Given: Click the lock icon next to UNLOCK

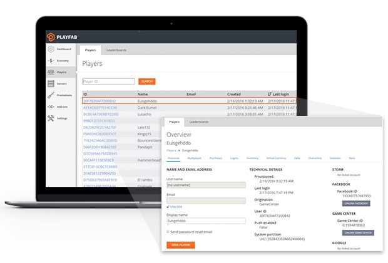Looking at the screenshot, I should pos(168,207).
